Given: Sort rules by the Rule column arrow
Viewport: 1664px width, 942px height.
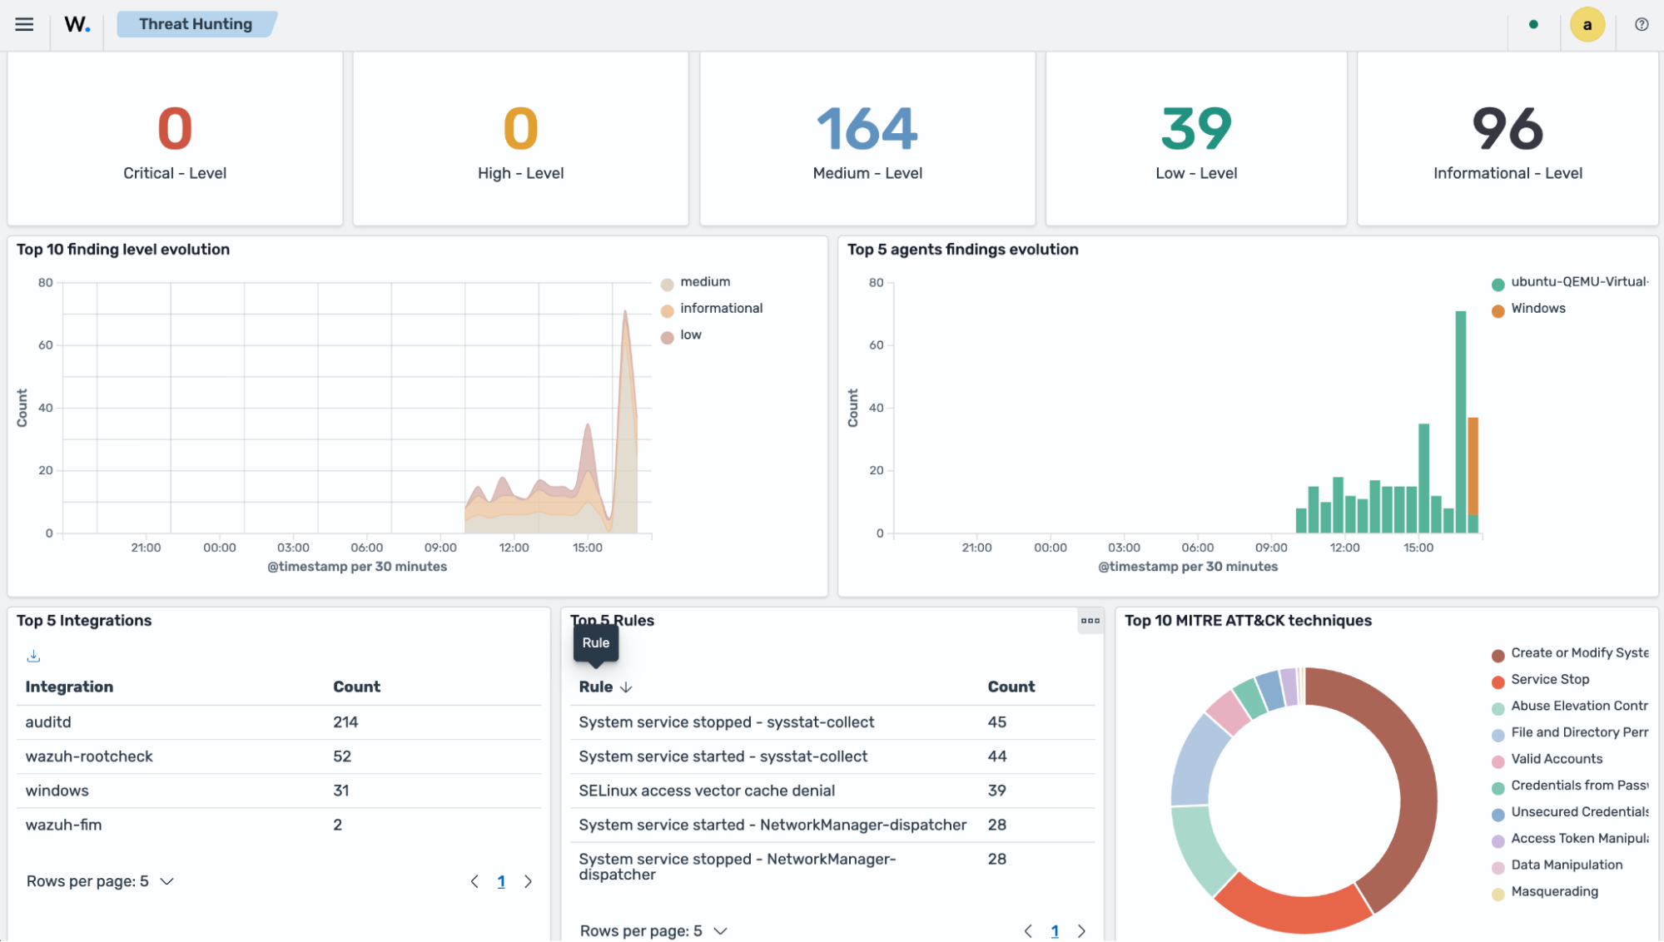Looking at the screenshot, I should 627,687.
